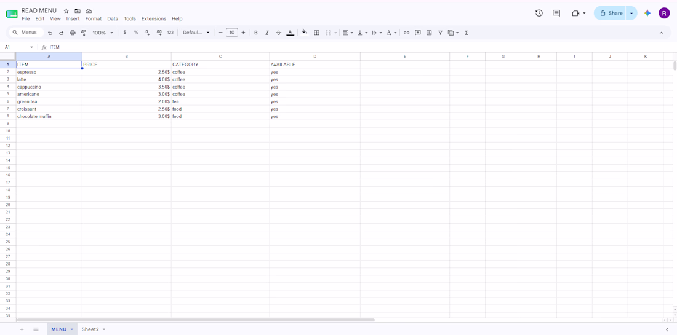This screenshot has height=335, width=677.
Task: Add a new sheet with plus
Action: coord(22,329)
